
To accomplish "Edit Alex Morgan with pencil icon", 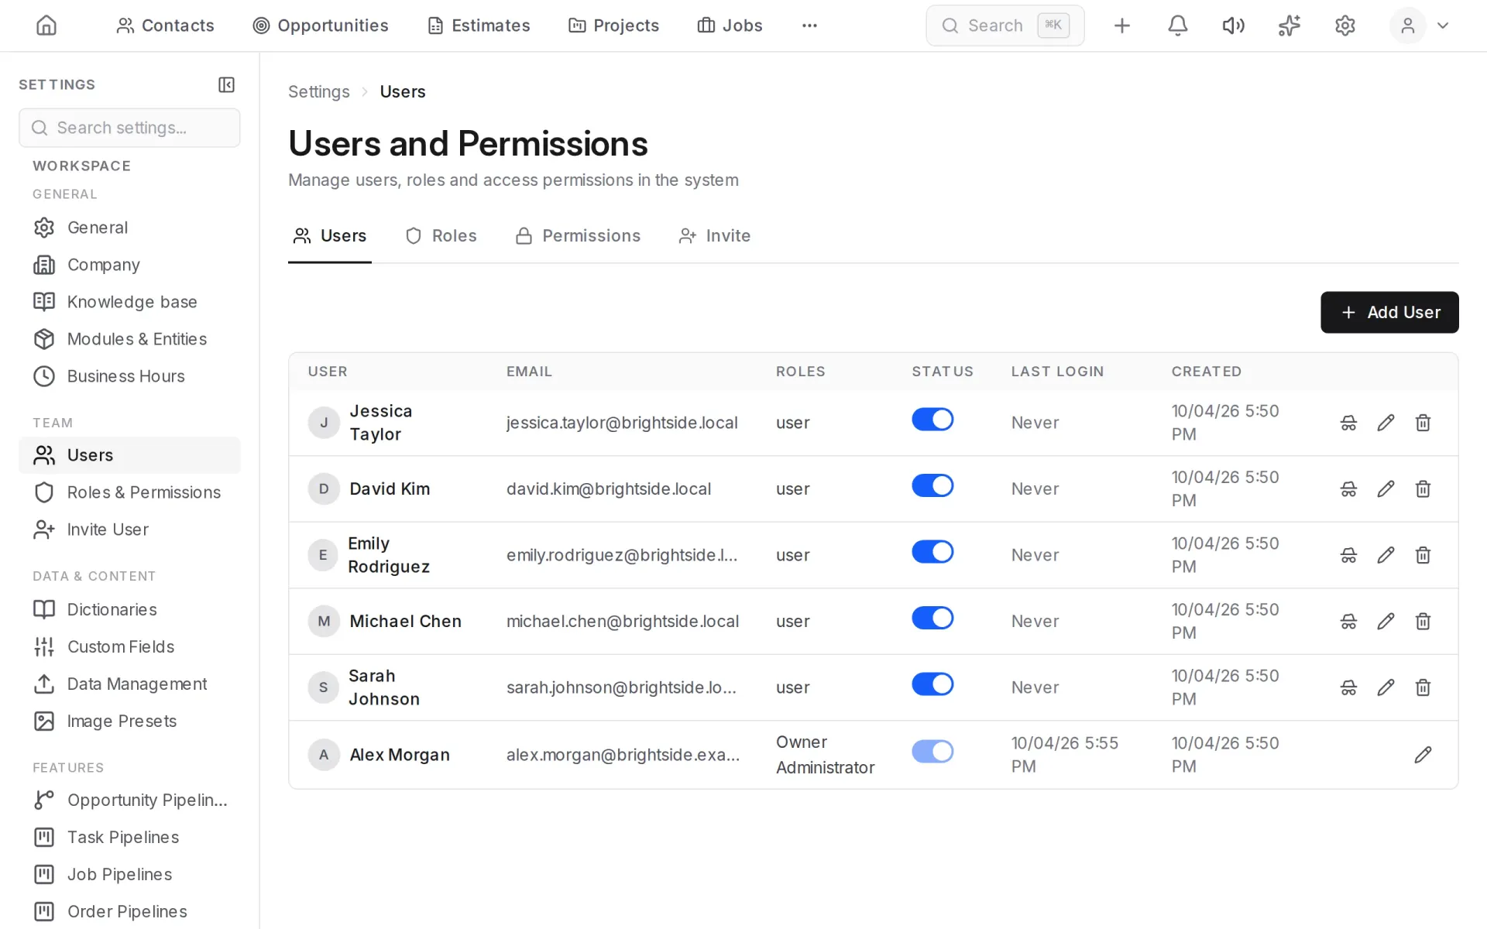I will point(1423,755).
